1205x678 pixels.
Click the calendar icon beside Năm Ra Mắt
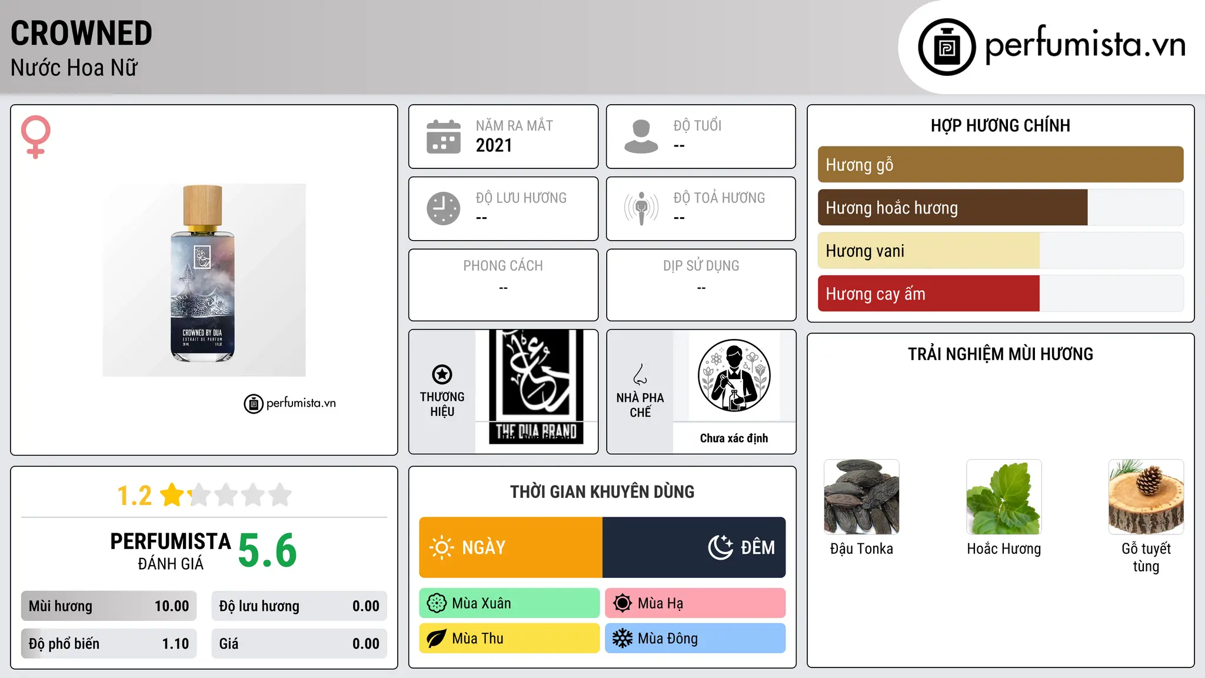[x=444, y=137]
